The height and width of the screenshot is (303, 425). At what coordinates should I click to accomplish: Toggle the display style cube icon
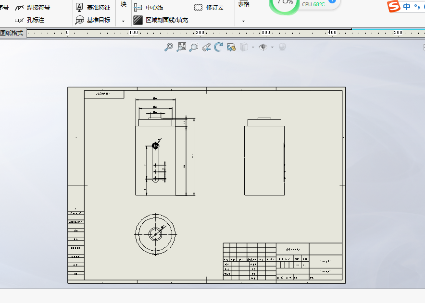243,47
